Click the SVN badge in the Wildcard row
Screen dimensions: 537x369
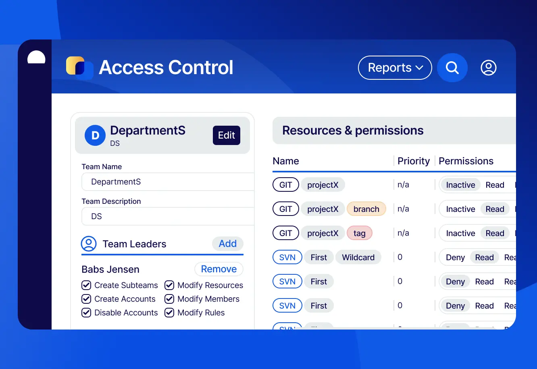[287, 257]
